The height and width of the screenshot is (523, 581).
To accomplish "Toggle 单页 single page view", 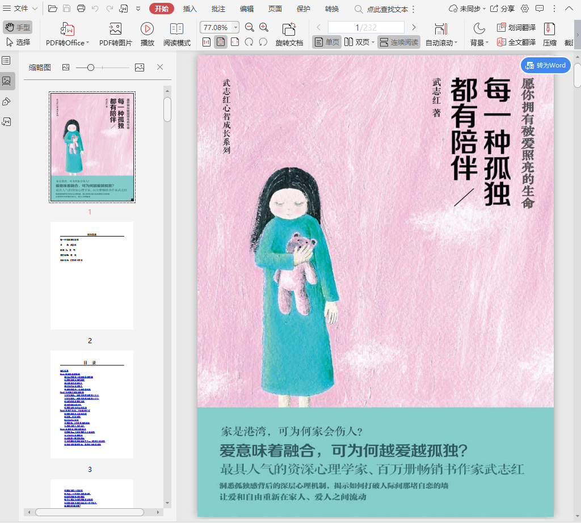I will (327, 42).
